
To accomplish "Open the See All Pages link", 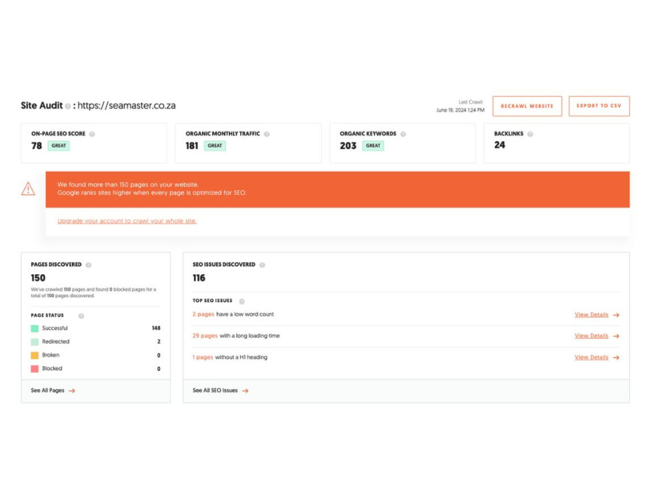I will 47,390.
